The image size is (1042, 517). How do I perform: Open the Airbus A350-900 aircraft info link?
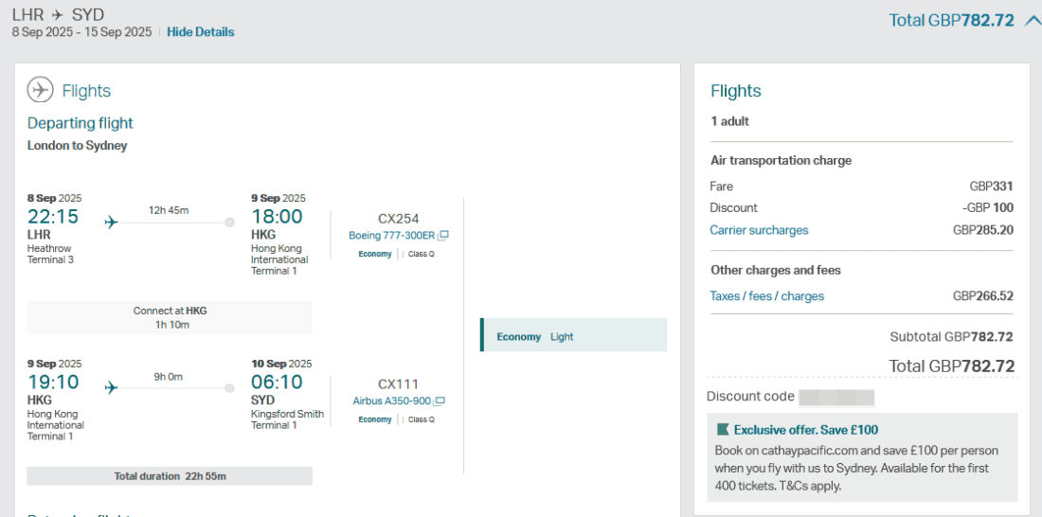(392, 401)
